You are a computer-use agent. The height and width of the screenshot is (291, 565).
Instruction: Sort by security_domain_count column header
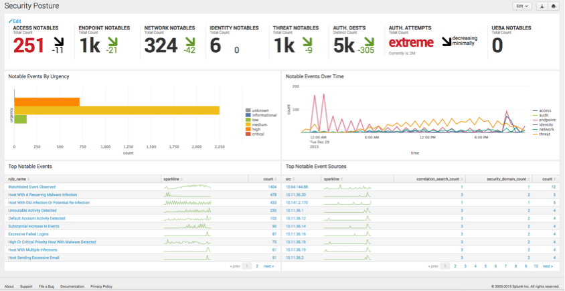(508, 179)
